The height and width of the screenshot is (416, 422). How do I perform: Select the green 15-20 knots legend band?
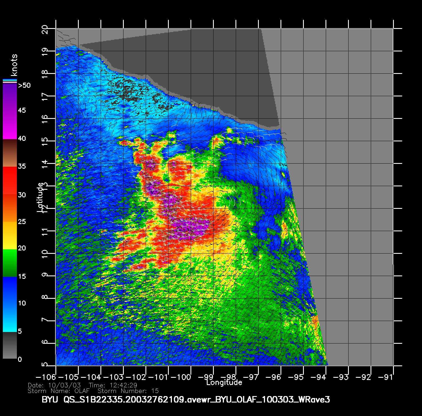[x=10, y=263]
